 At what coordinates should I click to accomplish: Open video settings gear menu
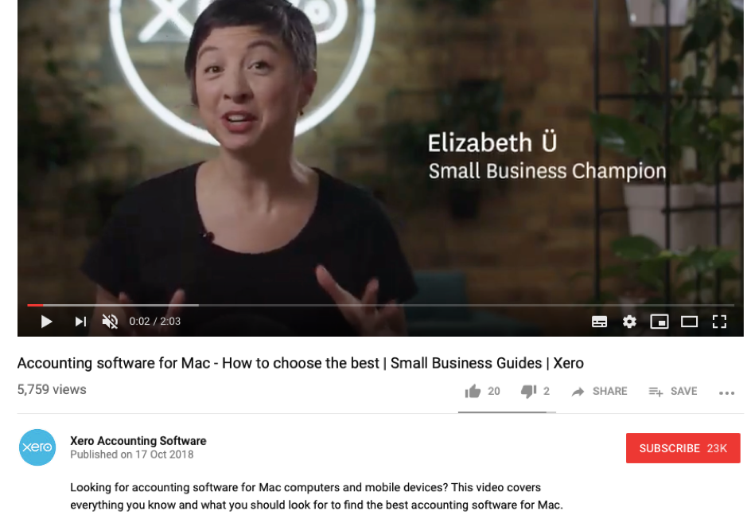coord(629,322)
